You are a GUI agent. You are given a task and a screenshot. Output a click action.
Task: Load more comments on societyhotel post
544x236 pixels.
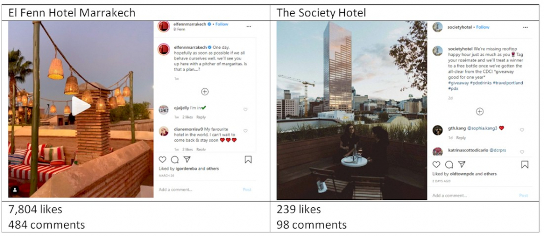point(480,112)
